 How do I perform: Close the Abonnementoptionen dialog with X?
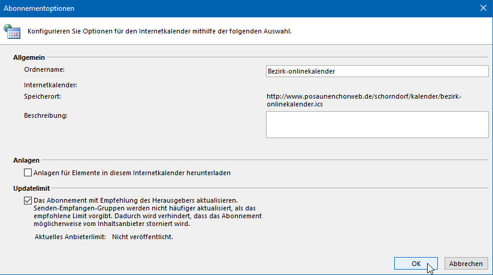point(483,8)
